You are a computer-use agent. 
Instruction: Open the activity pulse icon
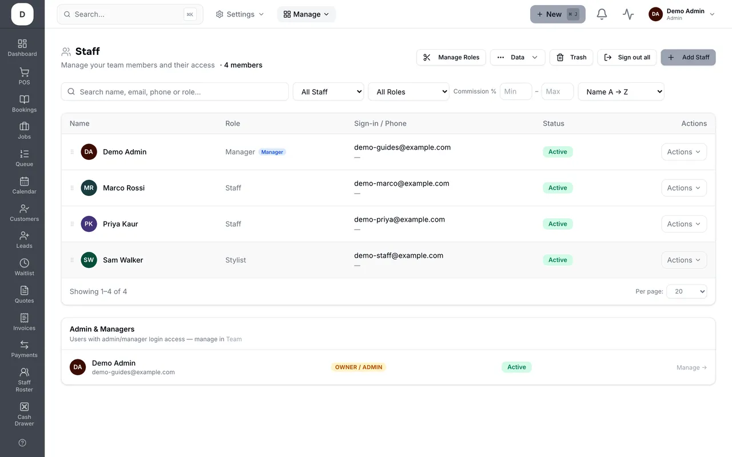click(x=628, y=14)
